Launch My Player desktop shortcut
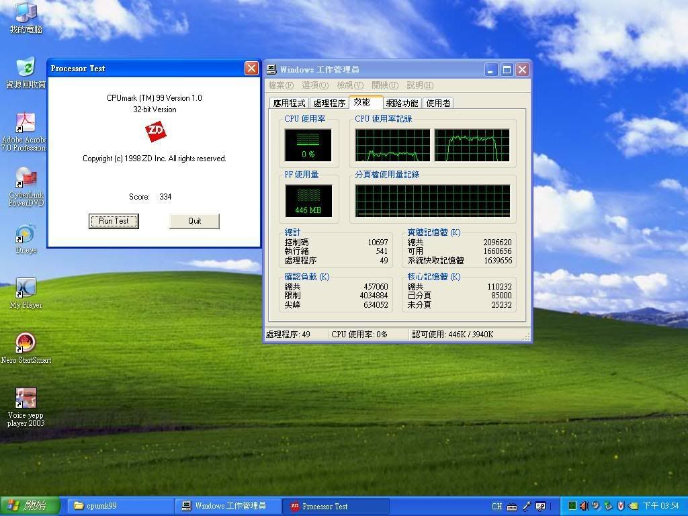This screenshot has width=688, height=516. point(26,289)
